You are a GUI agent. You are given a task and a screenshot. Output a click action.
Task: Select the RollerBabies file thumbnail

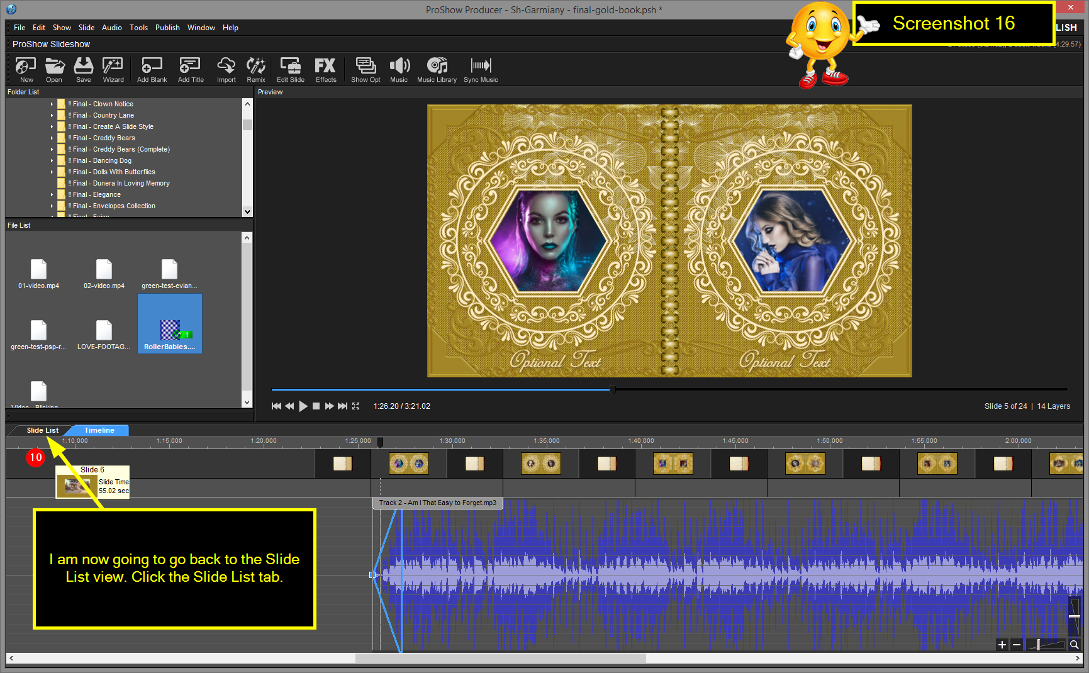coord(170,323)
